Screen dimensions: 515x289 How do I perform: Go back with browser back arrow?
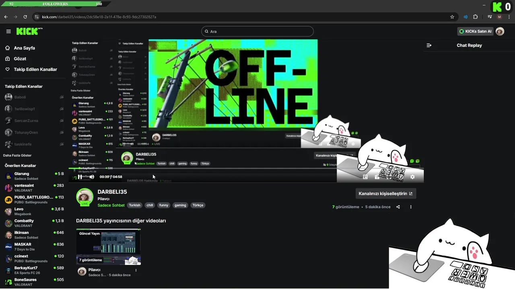[6, 17]
